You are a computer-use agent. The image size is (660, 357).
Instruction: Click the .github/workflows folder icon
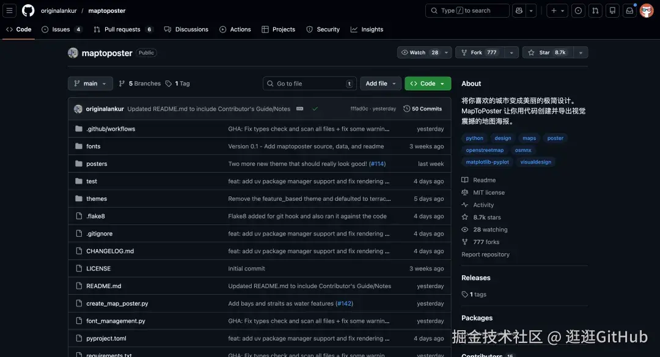pyautogui.click(x=79, y=129)
